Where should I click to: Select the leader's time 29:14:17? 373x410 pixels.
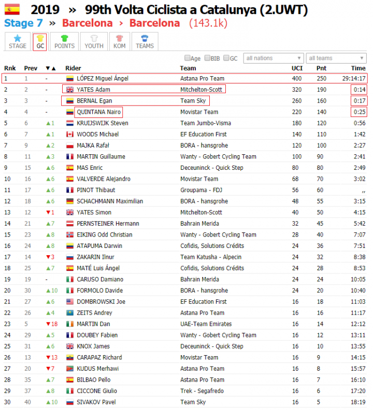[354, 79]
